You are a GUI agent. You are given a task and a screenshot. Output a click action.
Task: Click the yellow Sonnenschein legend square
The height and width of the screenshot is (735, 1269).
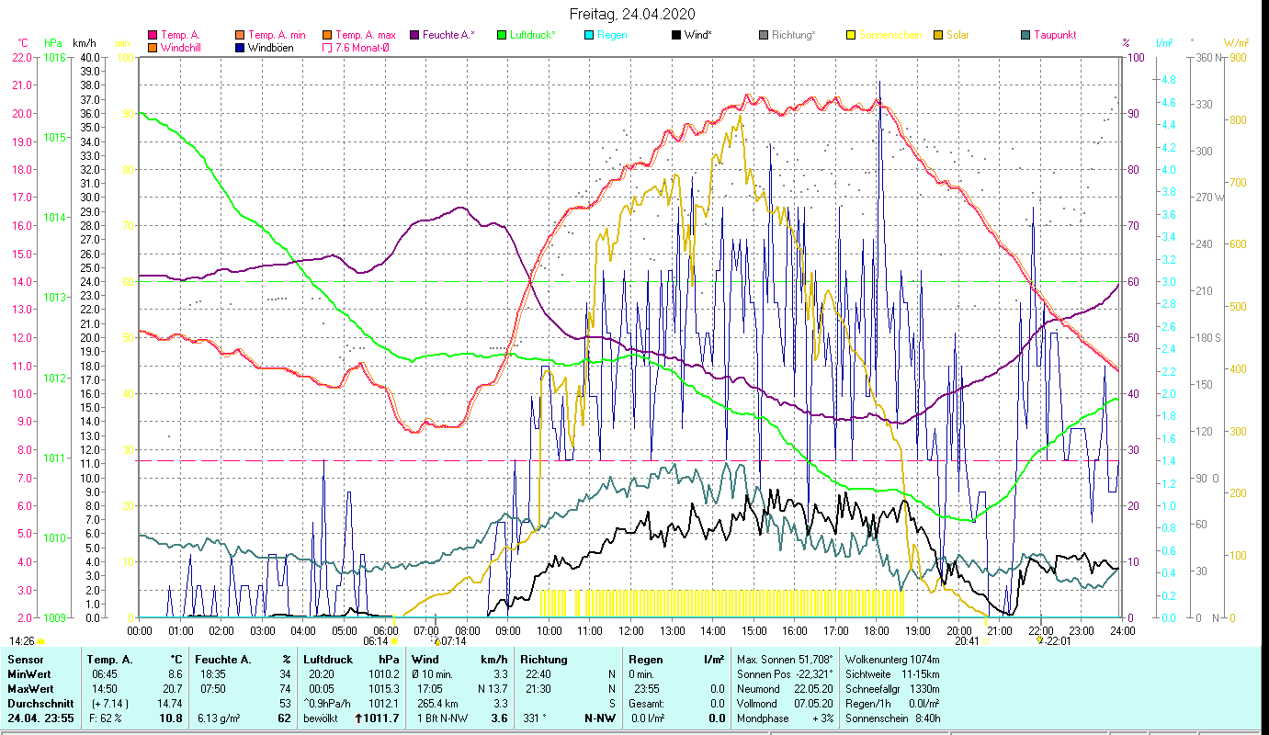tap(850, 36)
